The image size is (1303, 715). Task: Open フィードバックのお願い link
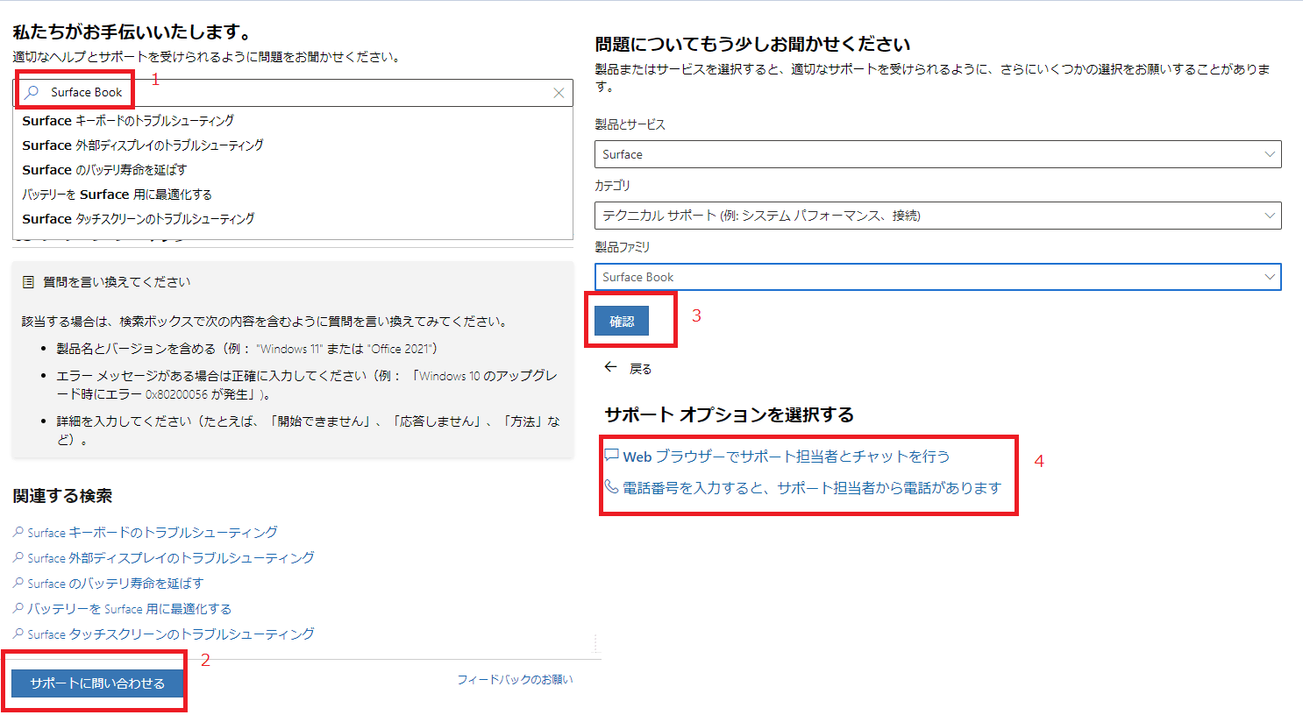coord(515,680)
